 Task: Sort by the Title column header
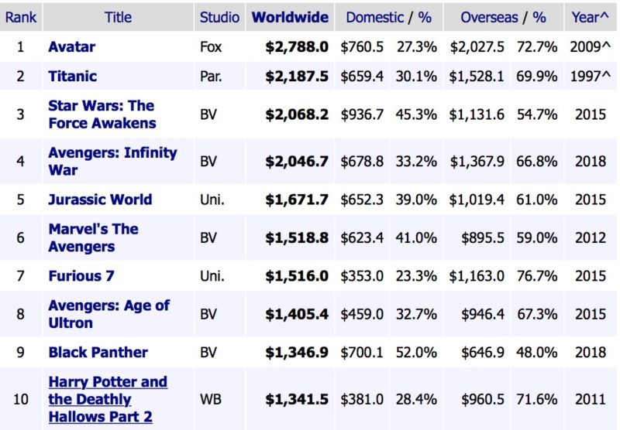pyautogui.click(x=117, y=17)
